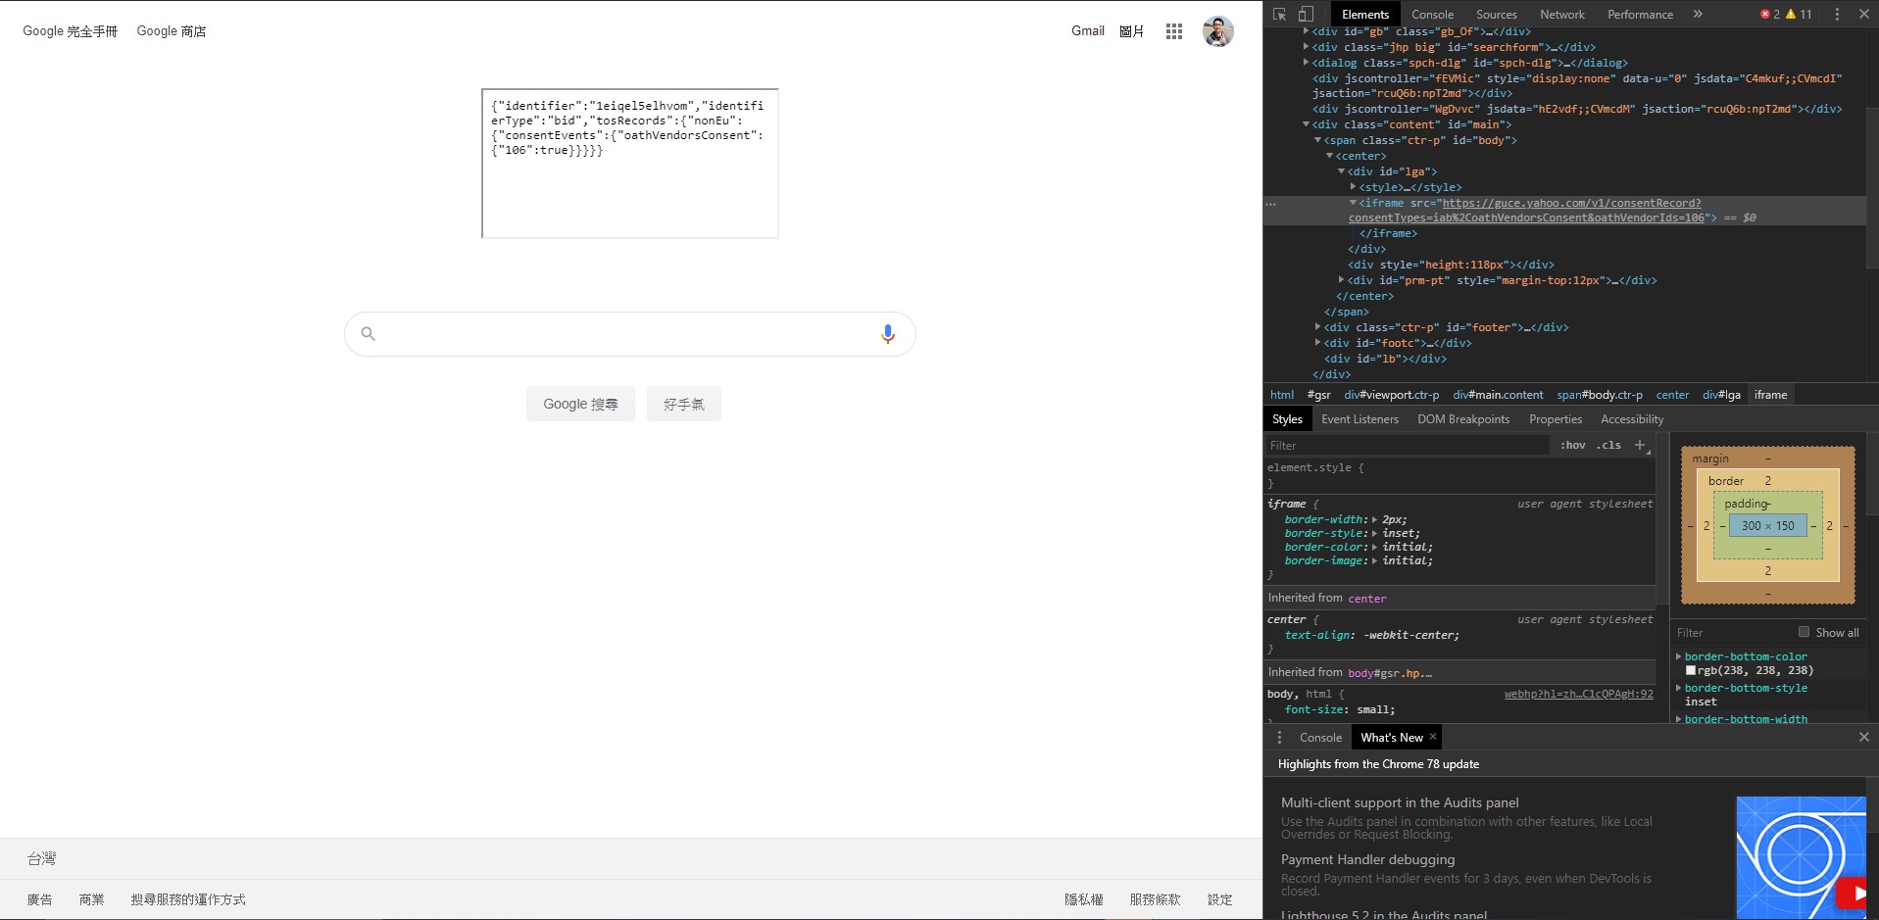This screenshot has height=920, width=1879.
Task: Click the red error count indicator
Action: point(1770,15)
